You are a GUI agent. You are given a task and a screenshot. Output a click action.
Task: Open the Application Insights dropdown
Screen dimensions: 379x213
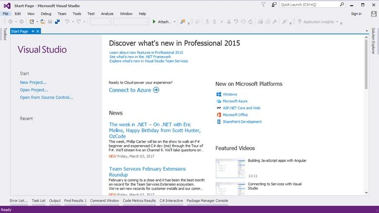(x=318, y=22)
